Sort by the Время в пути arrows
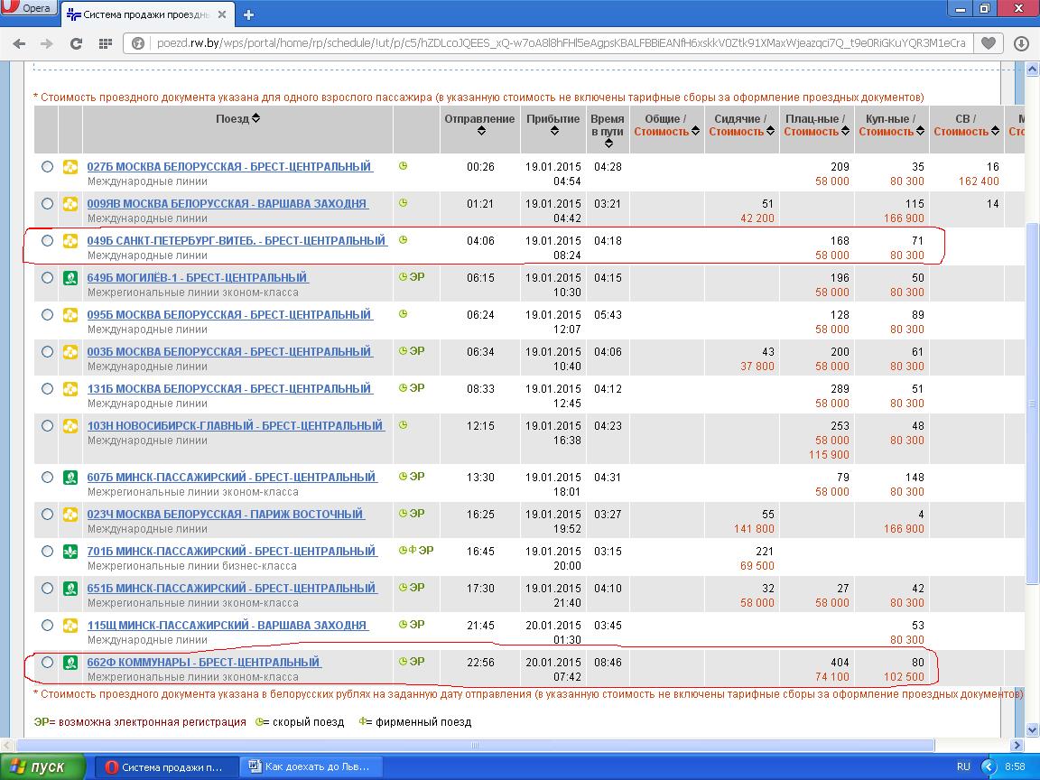Screen dimensions: 1040x780 coord(608,144)
